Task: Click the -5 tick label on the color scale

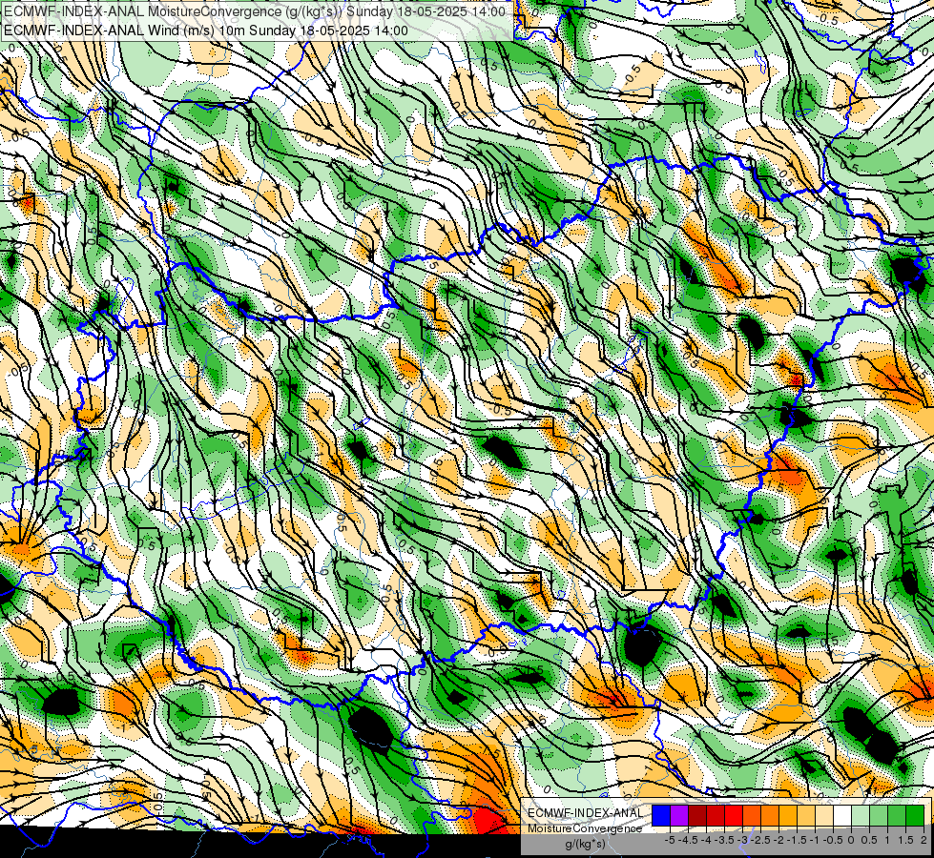Action: [670, 840]
